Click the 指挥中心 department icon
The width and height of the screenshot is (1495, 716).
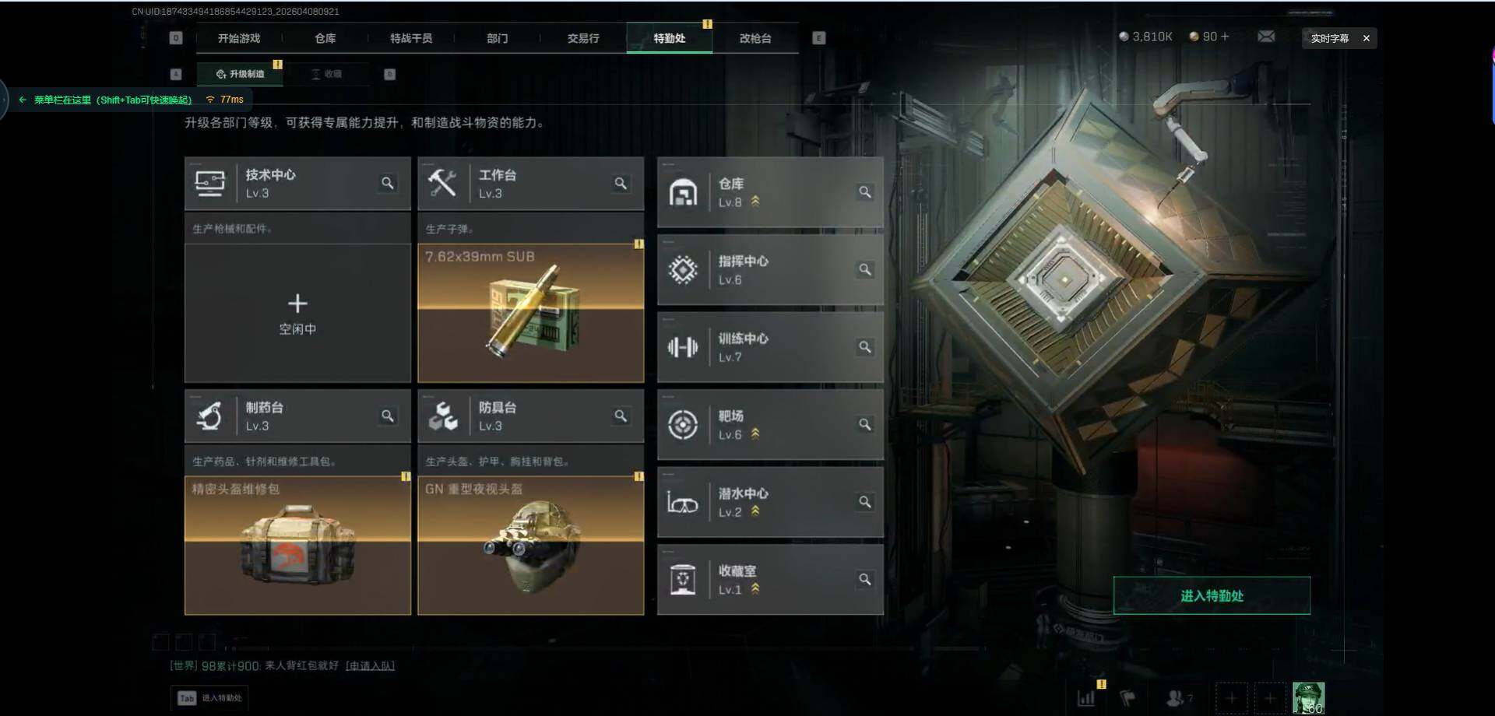(683, 269)
